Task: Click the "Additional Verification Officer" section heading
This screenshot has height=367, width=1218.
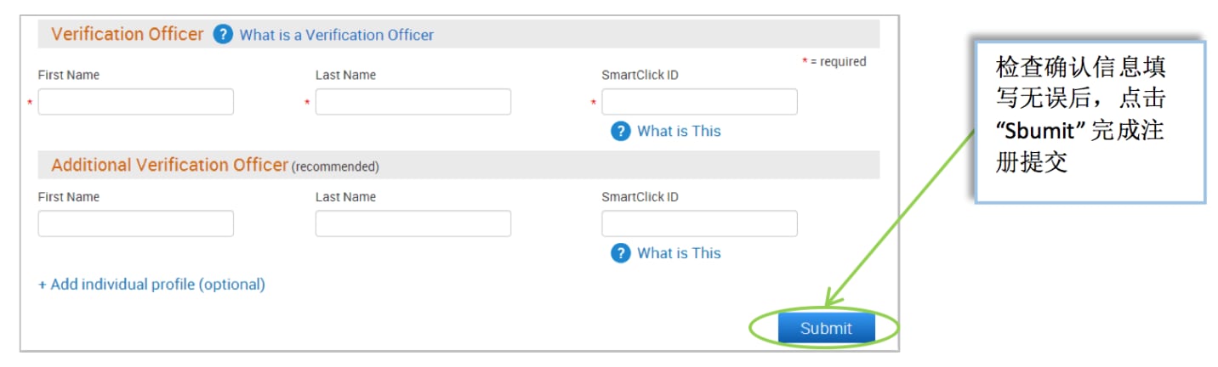Action: (x=169, y=165)
